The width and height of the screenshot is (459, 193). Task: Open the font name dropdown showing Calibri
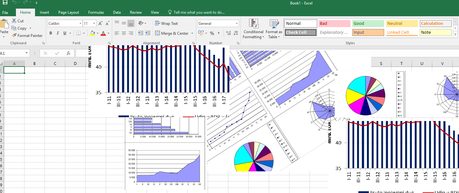80,24
